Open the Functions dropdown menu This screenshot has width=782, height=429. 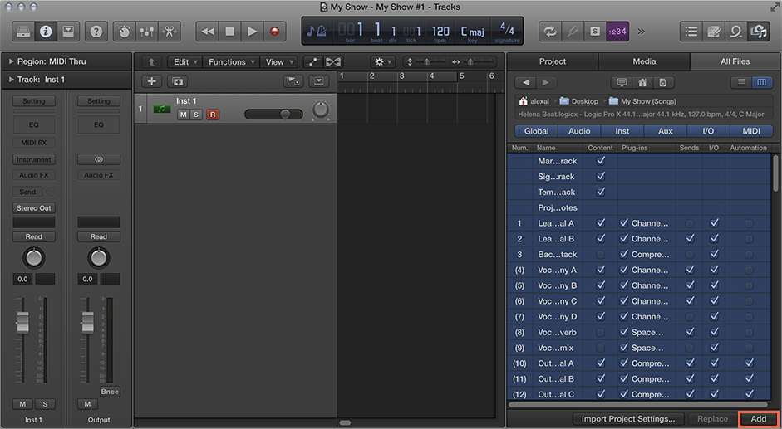tap(231, 61)
